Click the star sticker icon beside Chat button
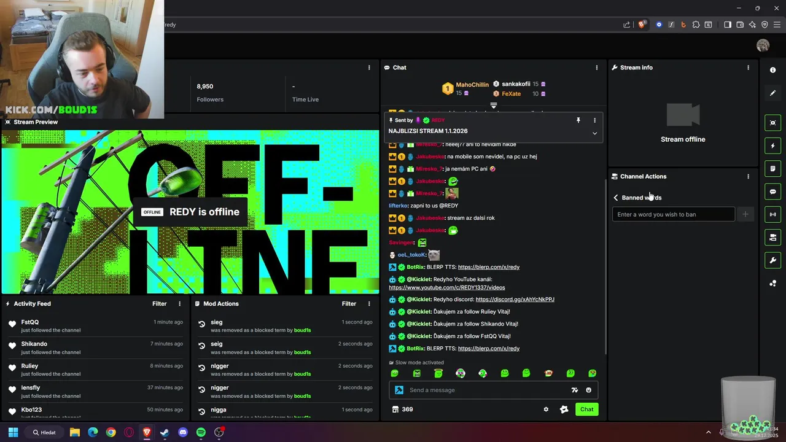This screenshot has height=442, width=786. [564, 409]
